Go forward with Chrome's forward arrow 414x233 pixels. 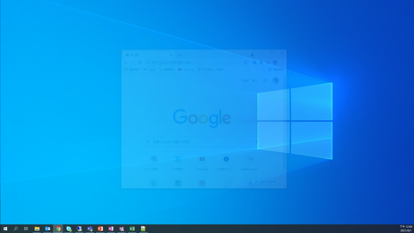133,63
